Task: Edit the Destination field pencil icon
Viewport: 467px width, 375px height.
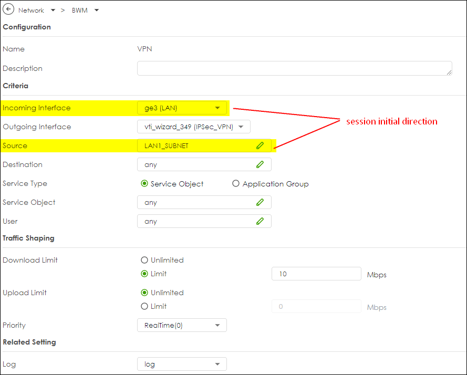Action: click(x=260, y=164)
